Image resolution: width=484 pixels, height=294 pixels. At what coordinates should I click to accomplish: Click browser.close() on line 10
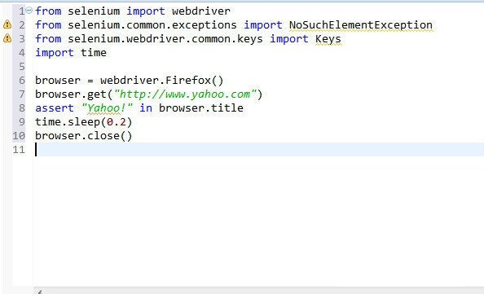coord(83,136)
